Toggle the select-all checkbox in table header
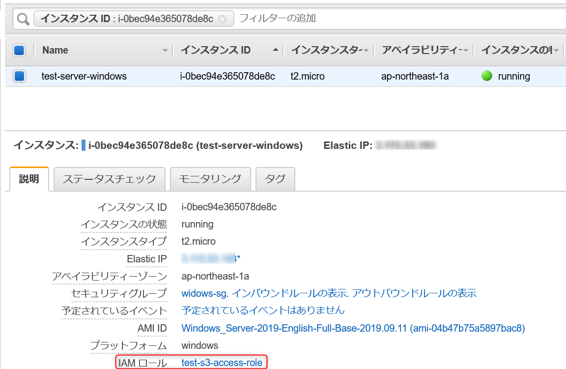Viewport: 566px width, 369px height. (18, 50)
